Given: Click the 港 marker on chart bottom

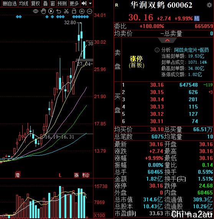Looking at the screenshot, I should pos(18,175).
